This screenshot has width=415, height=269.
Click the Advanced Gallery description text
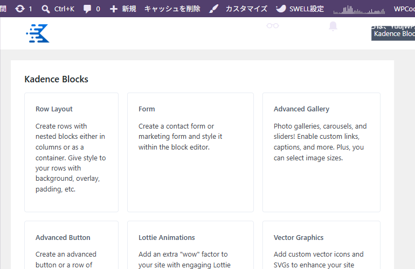coord(320,142)
